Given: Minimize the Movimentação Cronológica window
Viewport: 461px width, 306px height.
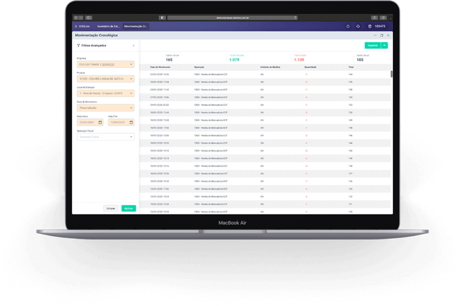Looking at the screenshot, I should point(375,35).
